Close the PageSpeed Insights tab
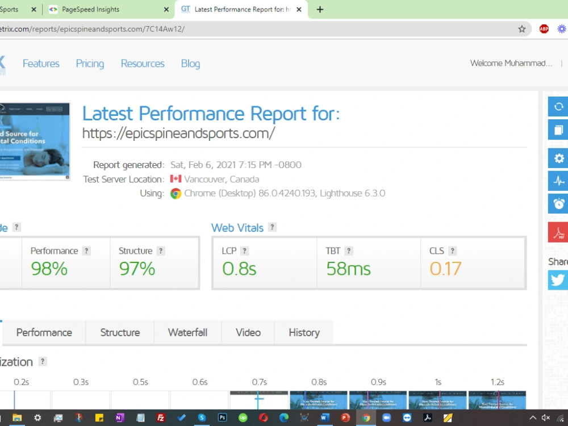568x426 pixels. click(166, 10)
